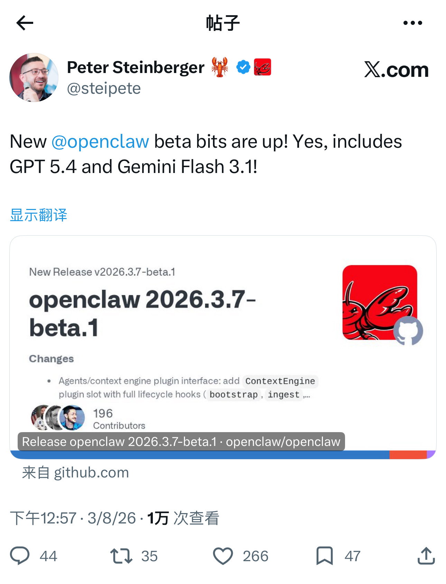Tap the reply comment bubble icon
This screenshot has height=584, width=446.
[x=20, y=556]
